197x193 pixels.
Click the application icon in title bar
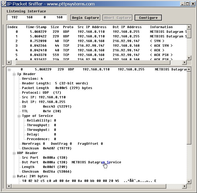tap(3, 4)
